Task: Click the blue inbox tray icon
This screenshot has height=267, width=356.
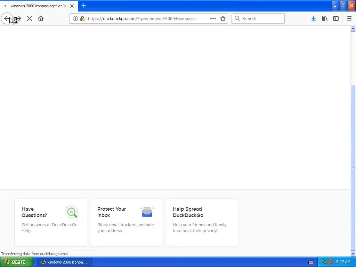Action: tap(147, 212)
